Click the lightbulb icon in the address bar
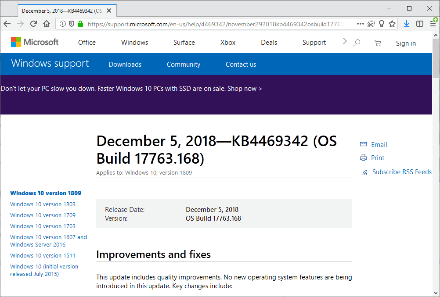440x297 pixels. click(381, 24)
